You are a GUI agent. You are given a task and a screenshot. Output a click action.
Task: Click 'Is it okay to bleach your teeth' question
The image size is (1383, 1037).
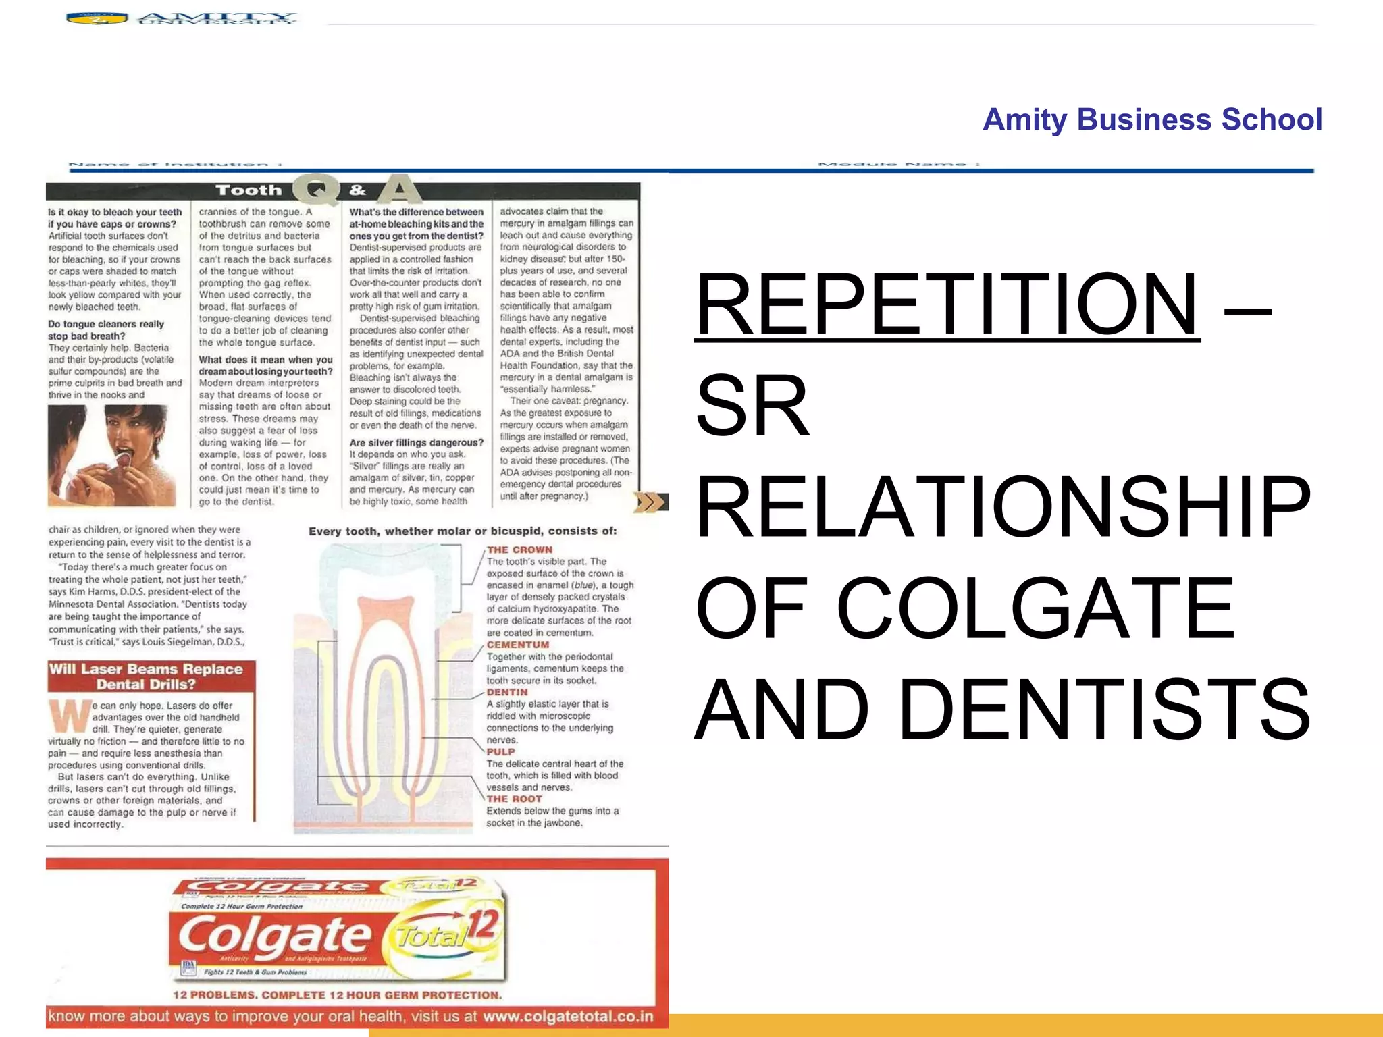point(115,218)
